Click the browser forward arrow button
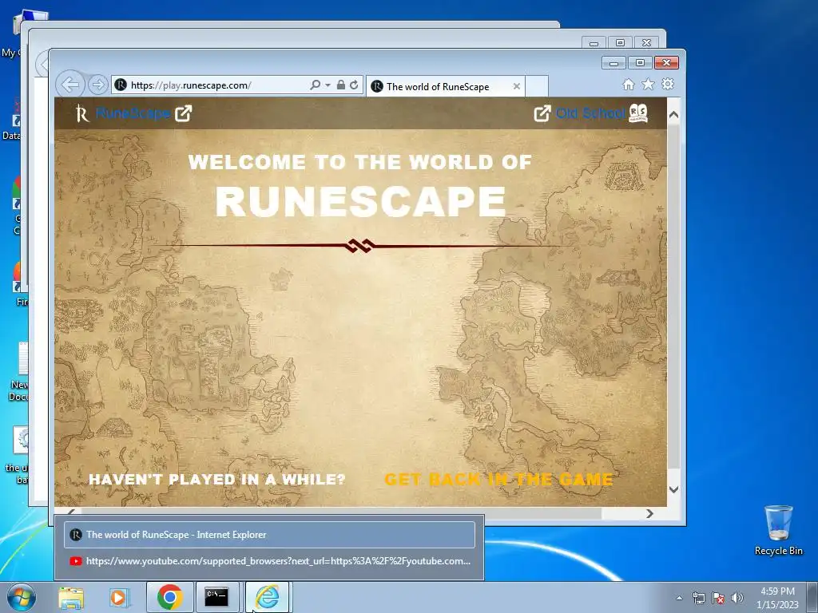Image resolution: width=818 pixels, height=613 pixels. tap(97, 85)
